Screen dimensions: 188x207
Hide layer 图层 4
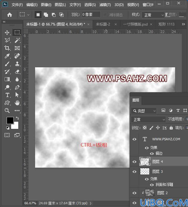tap(134, 162)
